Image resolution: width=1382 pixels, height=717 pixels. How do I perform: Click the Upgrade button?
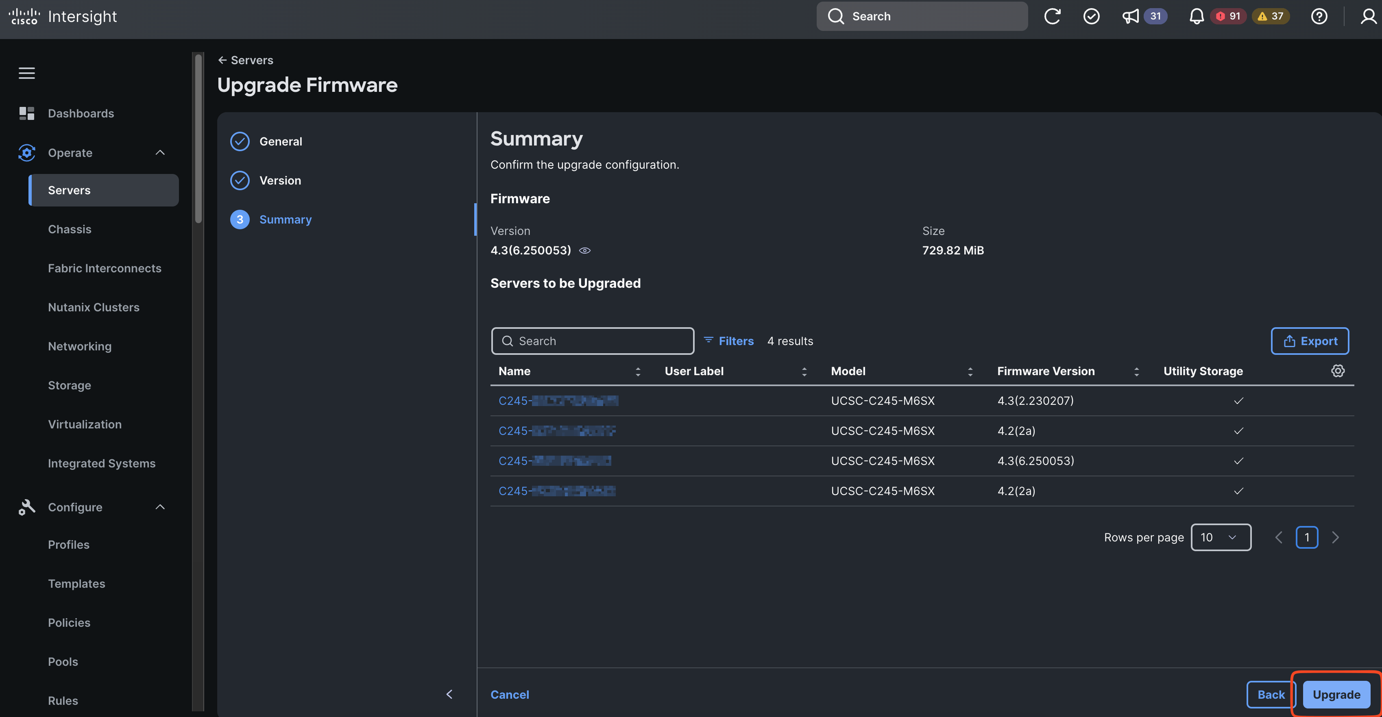click(x=1336, y=695)
